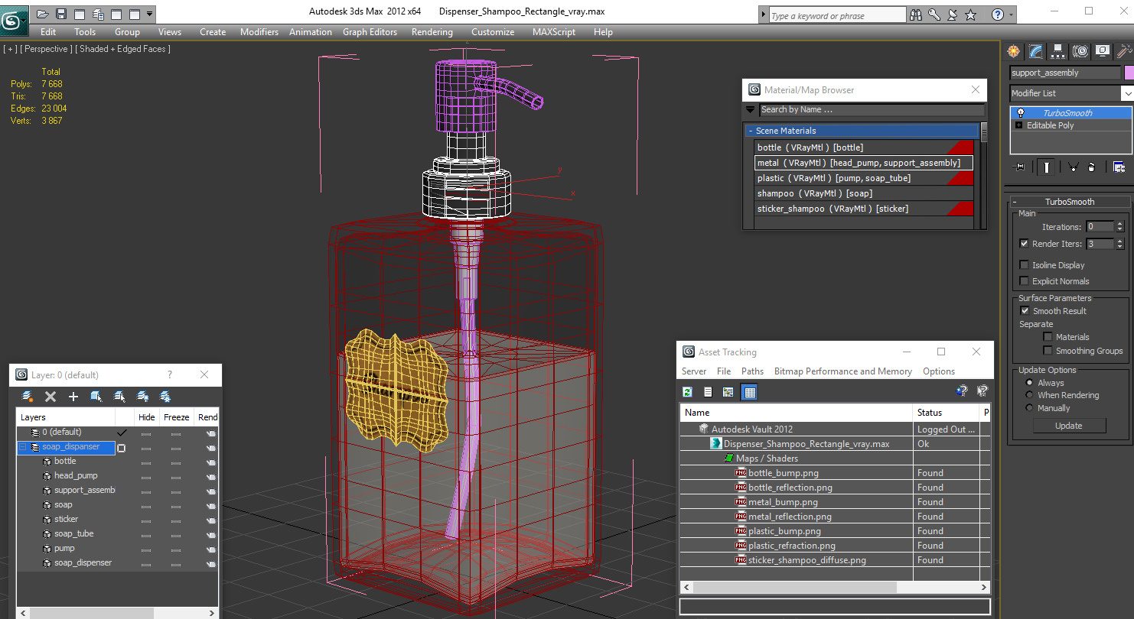Click Status column header in Asset Tracking
1134x619 pixels.
pyautogui.click(x=947, y=413)
